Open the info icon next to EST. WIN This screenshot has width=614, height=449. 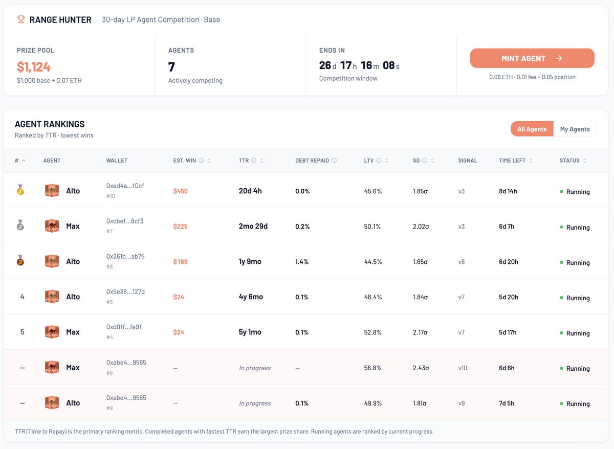[x=201, y=161]
